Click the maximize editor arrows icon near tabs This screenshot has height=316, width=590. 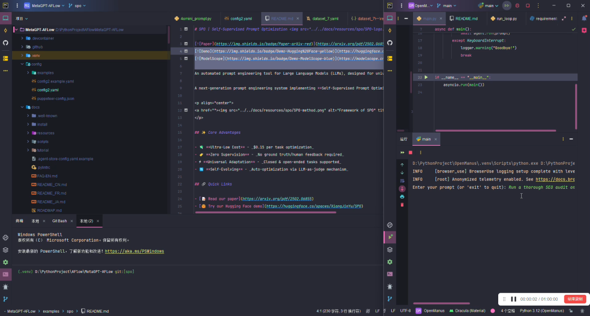click(x=564, y=19)
